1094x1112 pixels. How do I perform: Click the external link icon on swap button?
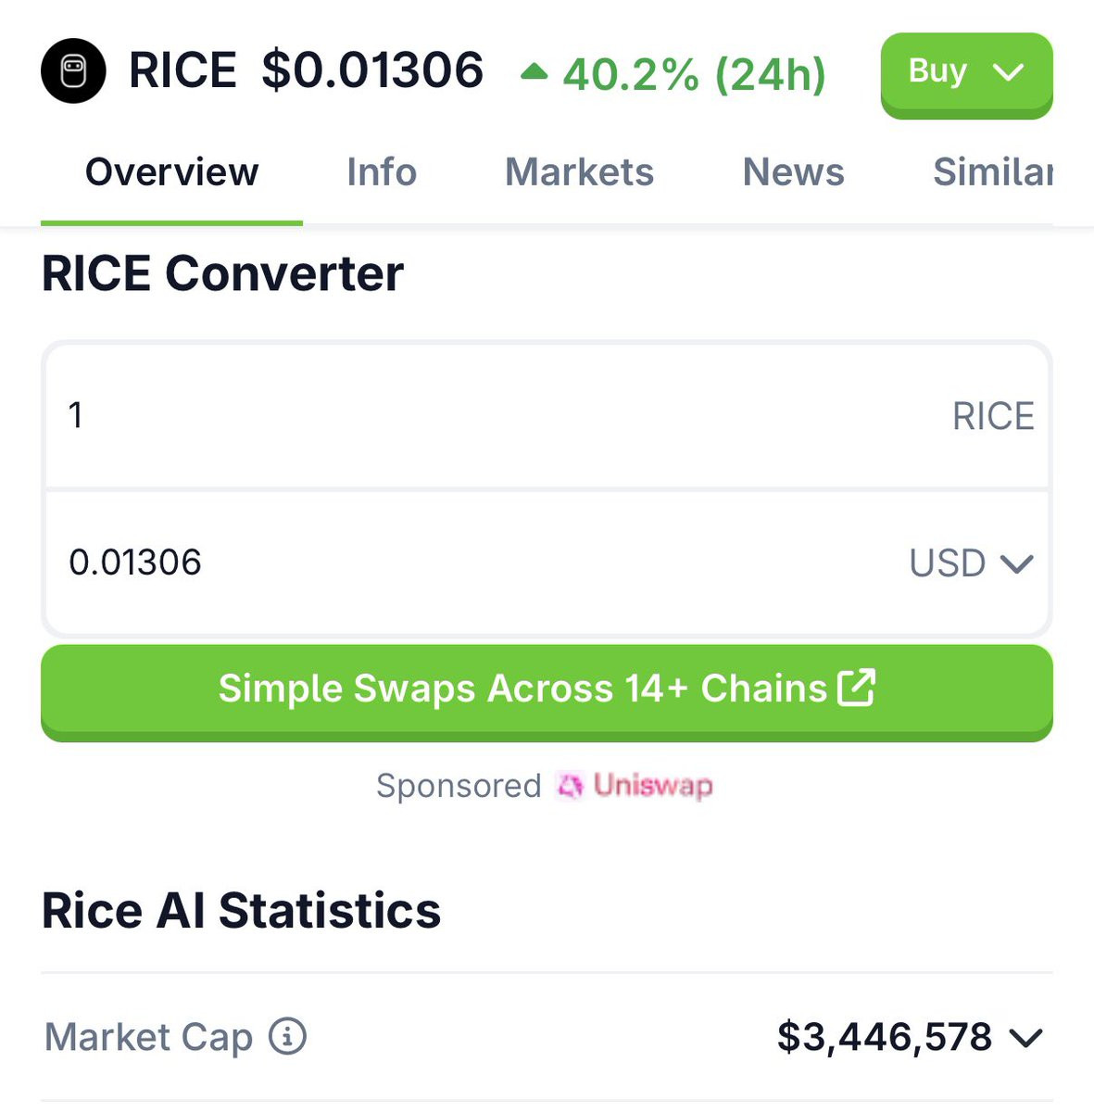coord(856,689)
